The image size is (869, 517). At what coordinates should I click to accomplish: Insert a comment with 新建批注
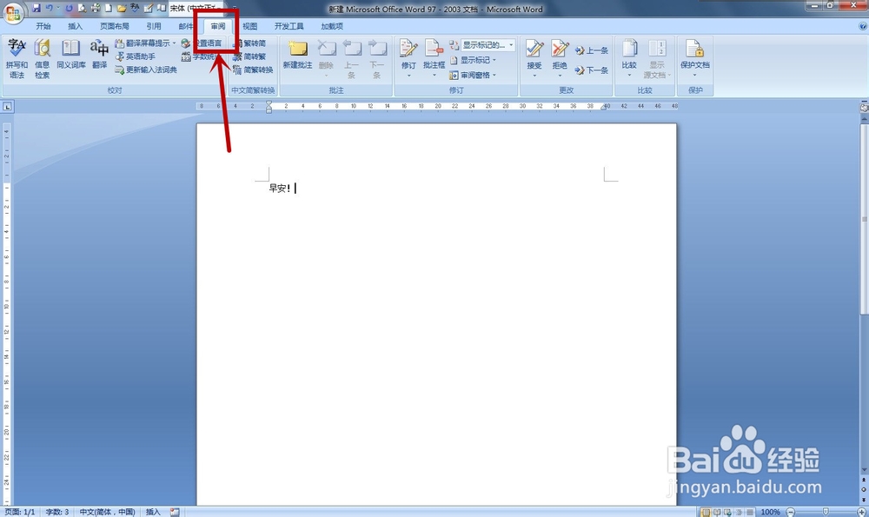(297, 54)
